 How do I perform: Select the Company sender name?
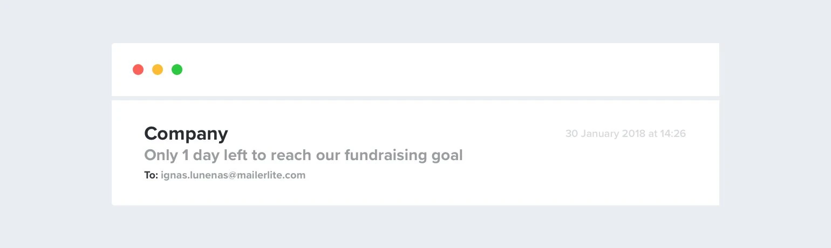pyautogui.click(x=186, y=134)
